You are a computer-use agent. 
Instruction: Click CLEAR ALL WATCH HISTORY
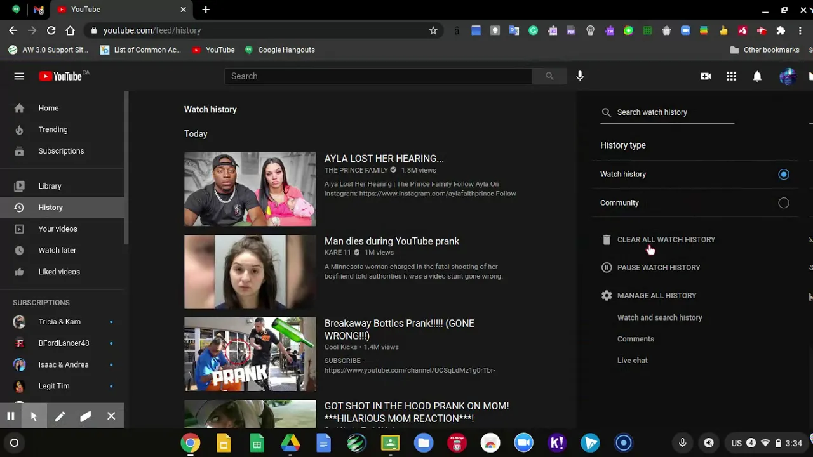click(658, 240)
